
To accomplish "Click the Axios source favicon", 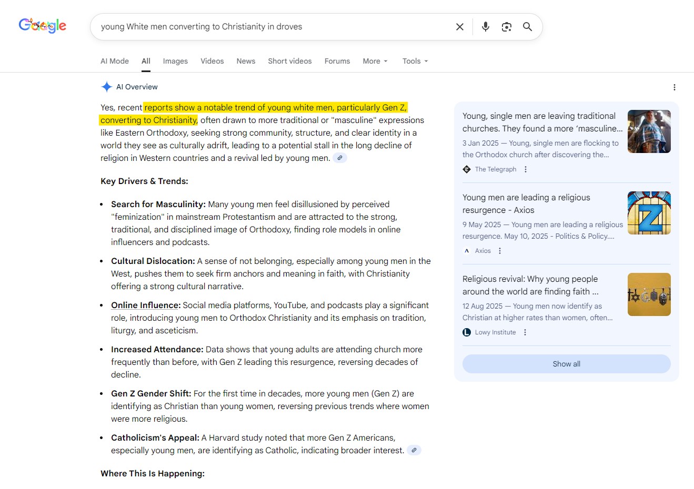I will (467, 251).
